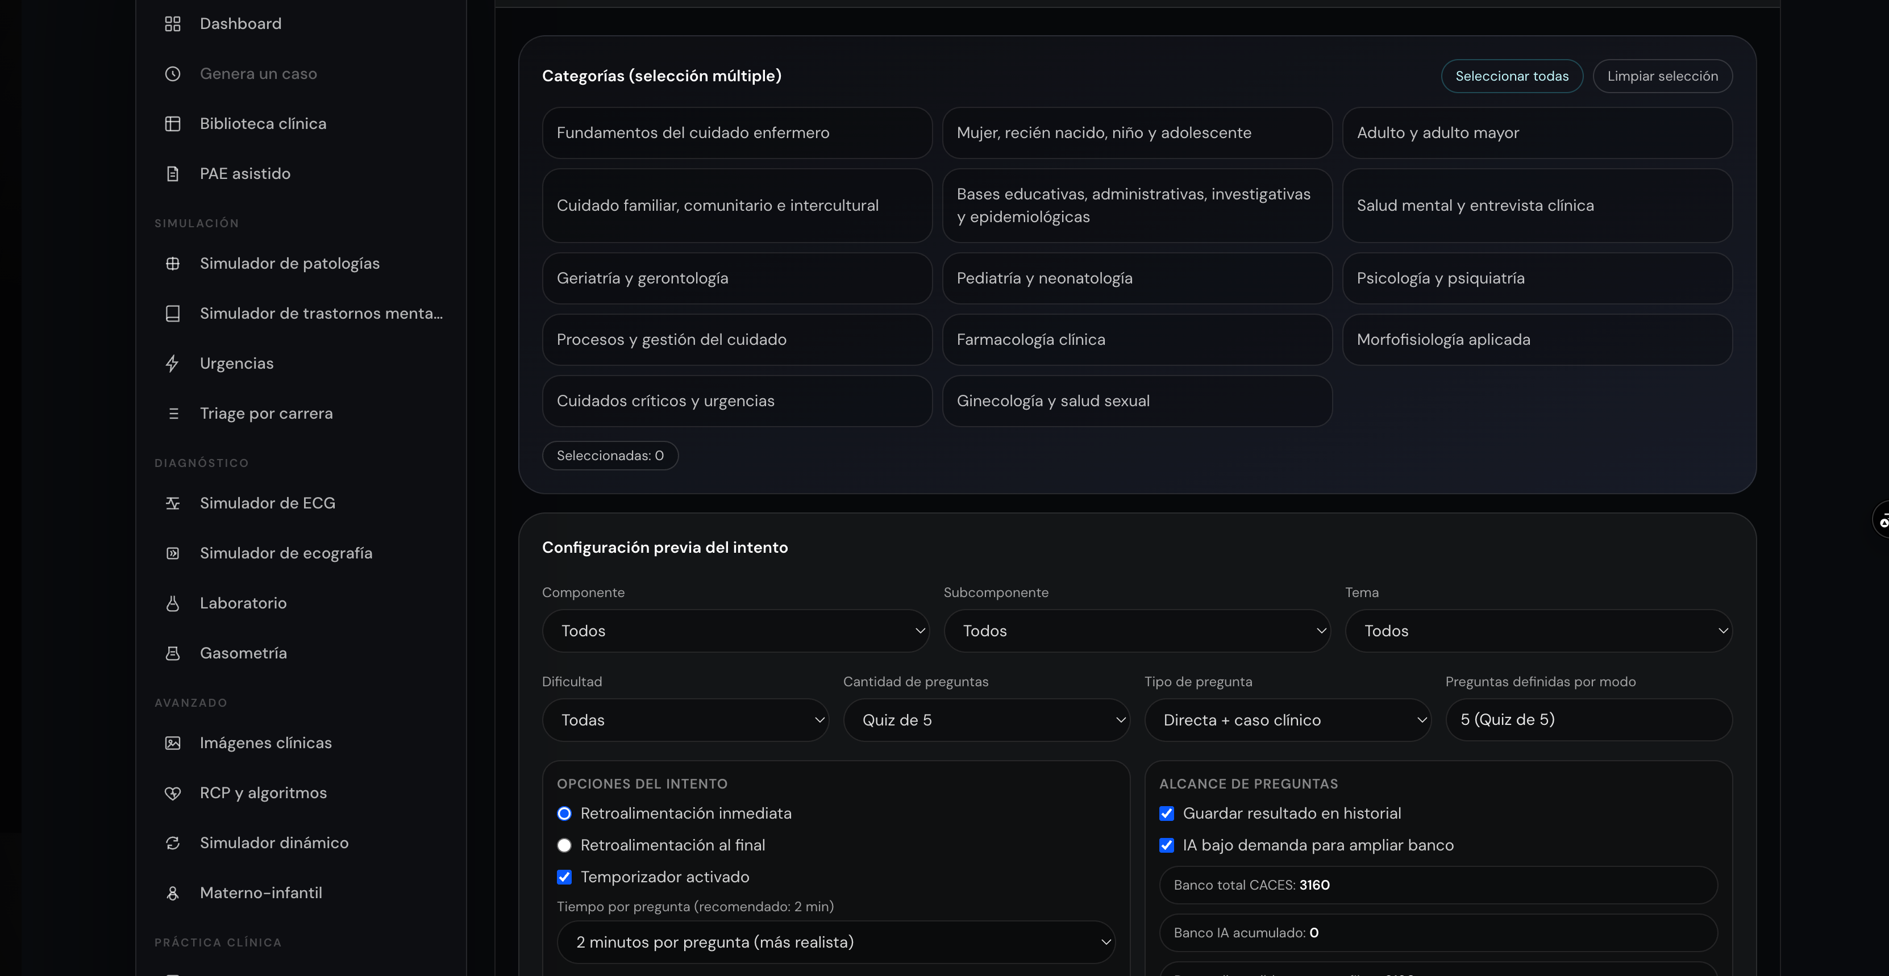Toggle category Salud mental y entrevista clínica
The height and width of the screenshot is (976, 1889).
pos(1537,205)
